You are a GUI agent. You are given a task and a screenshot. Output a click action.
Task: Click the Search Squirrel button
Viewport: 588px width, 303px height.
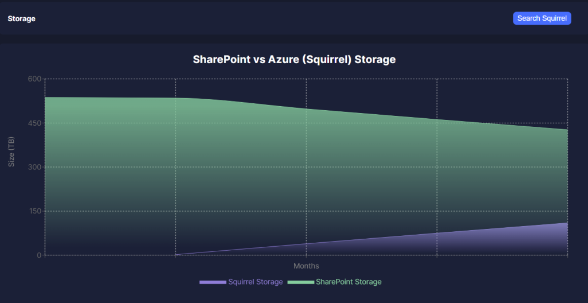pyautogui.click(x=542, y=18)
